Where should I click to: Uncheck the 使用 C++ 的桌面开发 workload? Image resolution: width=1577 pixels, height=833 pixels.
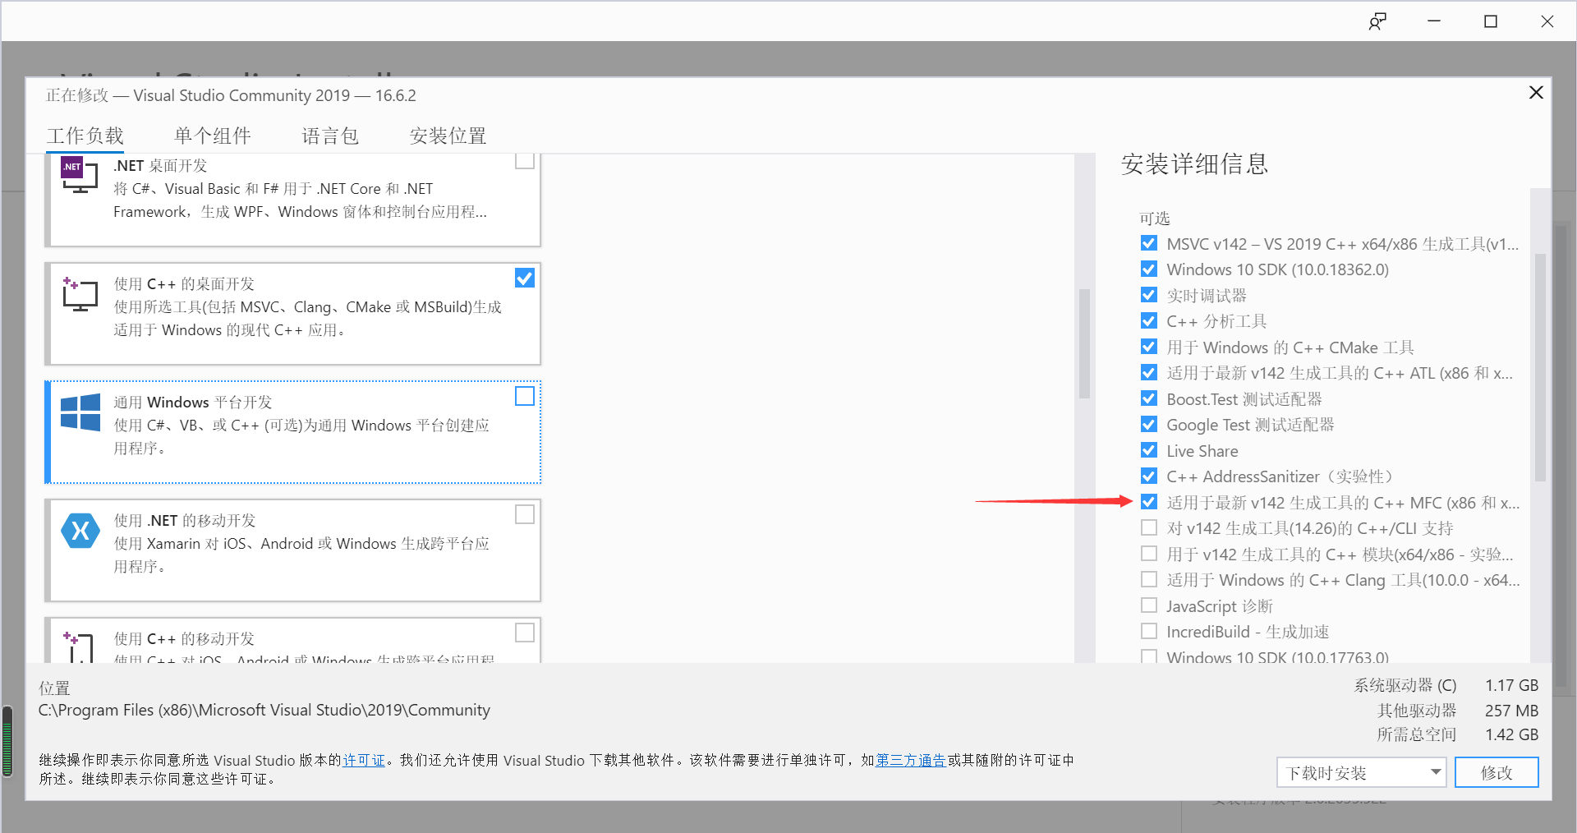coord(525,278)
